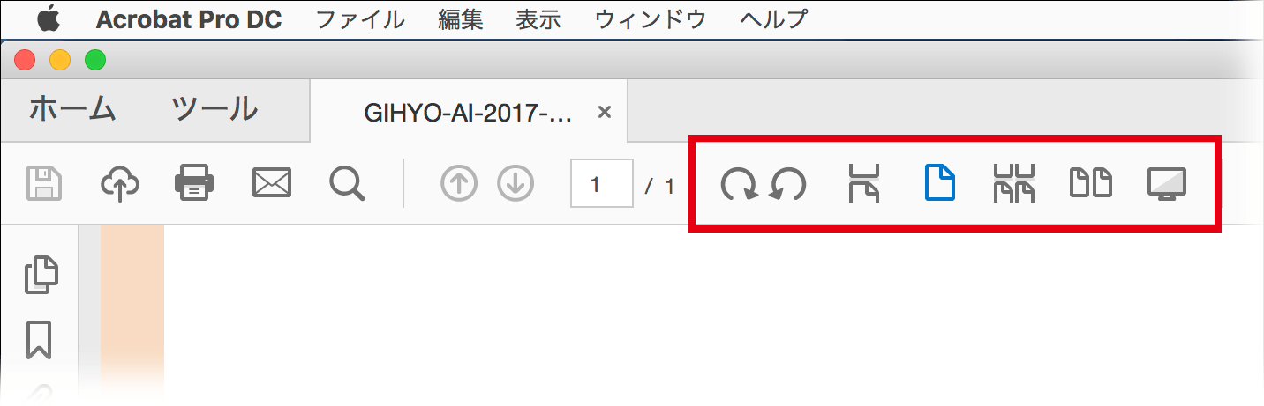The height and width of the screenshot is (406, 1264).
Task: Rotate page clockwise
Action: coord(738,184)
